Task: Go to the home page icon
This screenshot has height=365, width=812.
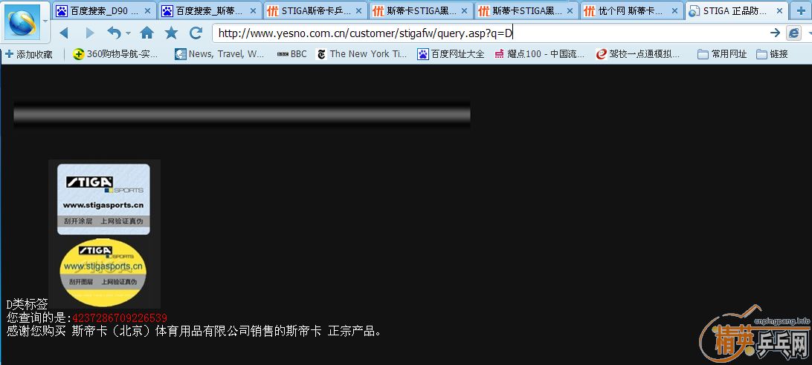Action: (x=147, y=33)
